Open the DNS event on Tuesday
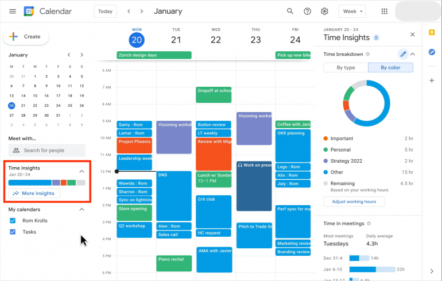The image size is (442, 281). point(174,196)
